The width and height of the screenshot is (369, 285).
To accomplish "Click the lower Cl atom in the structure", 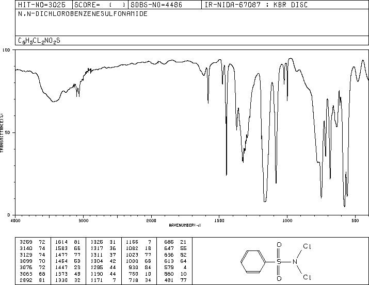I will click(307, 277).
